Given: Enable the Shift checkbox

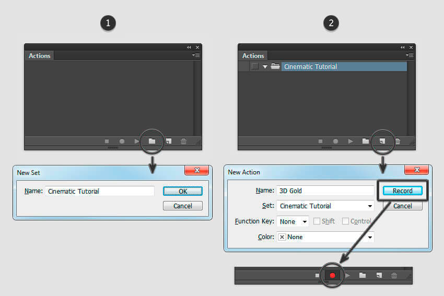Looking at the screenshot, I should 317,221.
